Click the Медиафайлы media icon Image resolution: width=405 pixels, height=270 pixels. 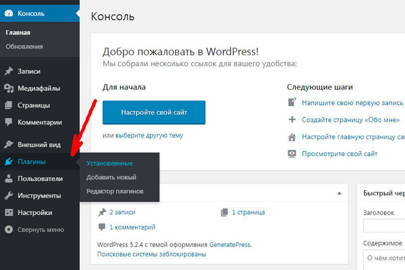pos(9,88)
